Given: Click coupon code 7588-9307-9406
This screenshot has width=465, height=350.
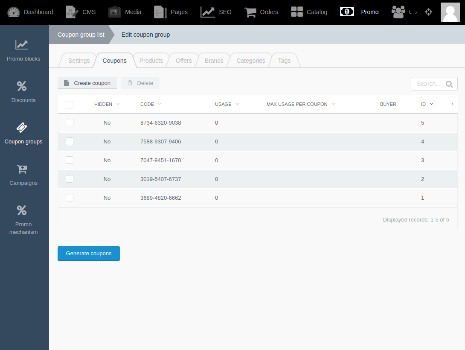Looking at the screenshot, I should 160,141.
